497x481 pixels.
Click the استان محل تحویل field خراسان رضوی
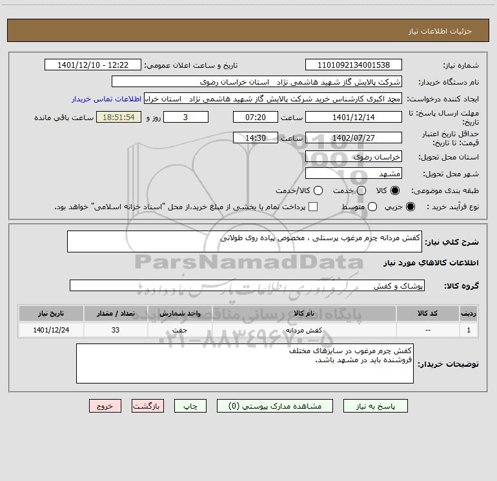point(354,156)
